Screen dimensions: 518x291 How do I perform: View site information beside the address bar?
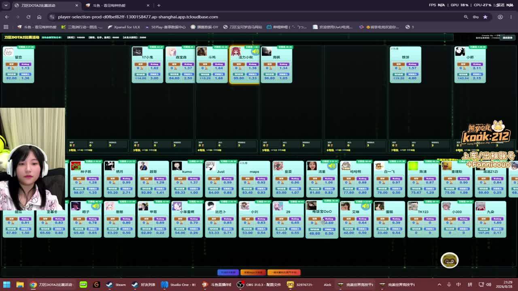(x=52, y=17)
